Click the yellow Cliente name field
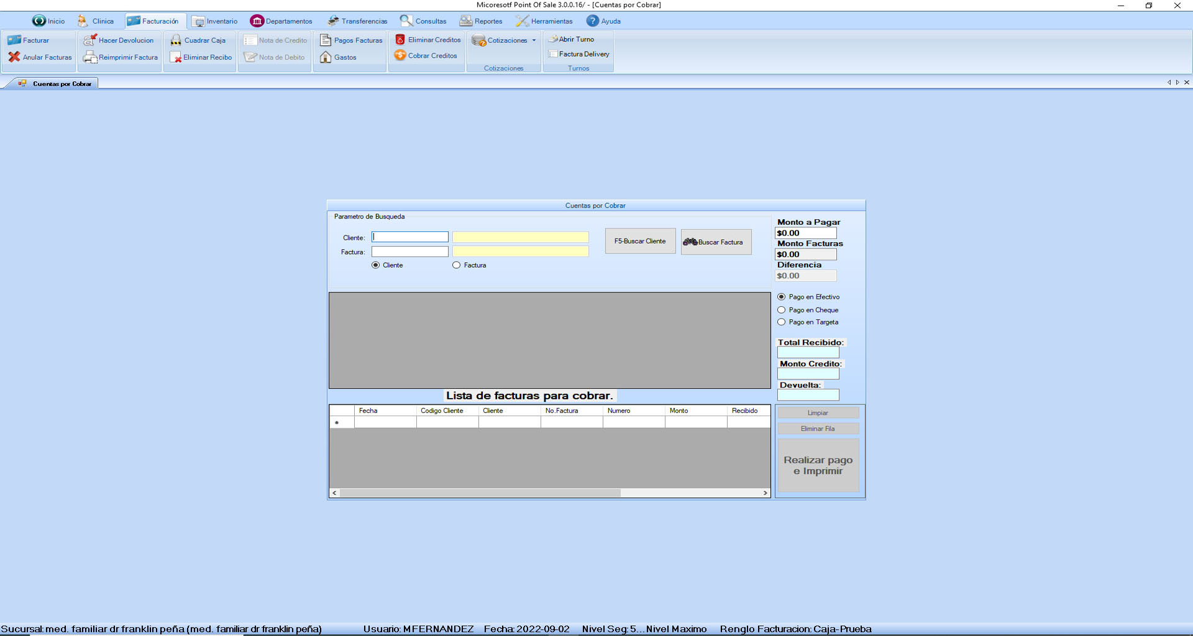The image size is (1193, 636). click(x=521, y=237)
